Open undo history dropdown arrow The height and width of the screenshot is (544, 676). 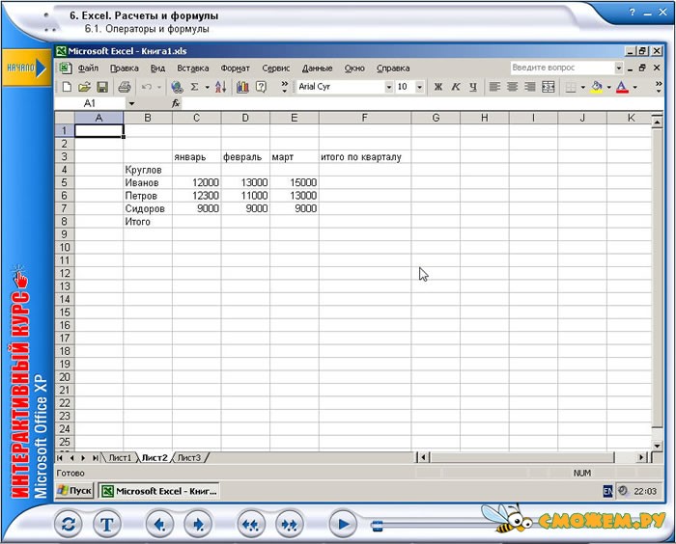pos(159,87)
